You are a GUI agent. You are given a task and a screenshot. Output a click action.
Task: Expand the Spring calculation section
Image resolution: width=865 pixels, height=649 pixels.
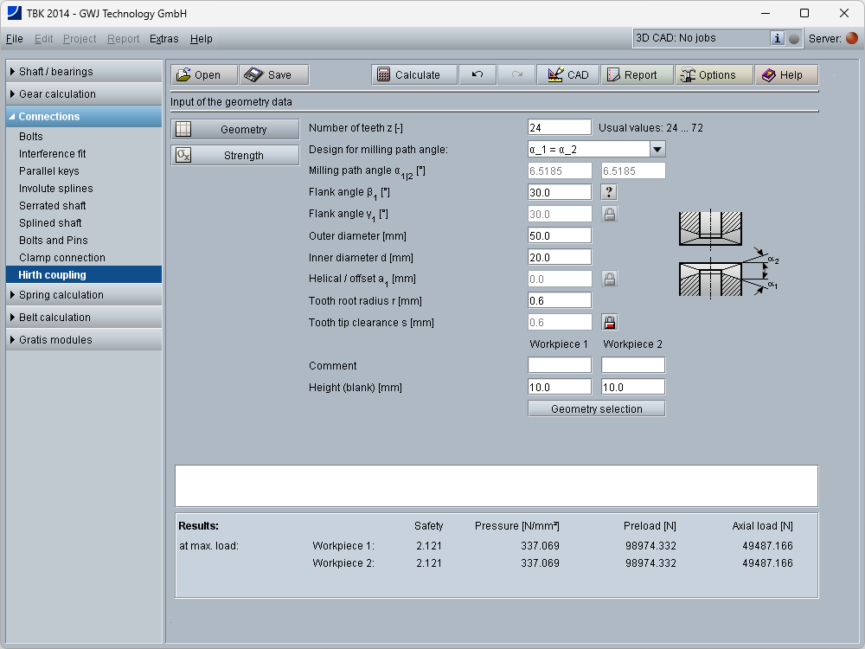[84, 295]
